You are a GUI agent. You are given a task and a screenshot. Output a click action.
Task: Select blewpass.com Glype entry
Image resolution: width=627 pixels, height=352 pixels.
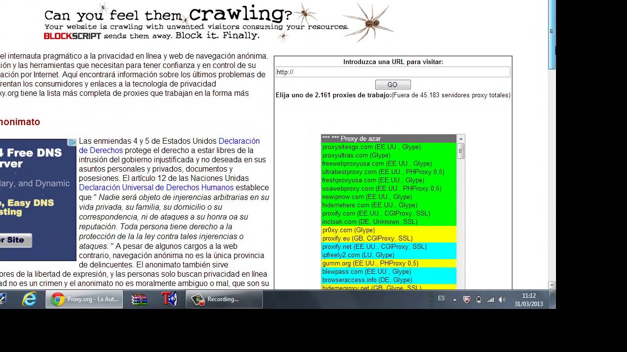click(x=389, y=271)
